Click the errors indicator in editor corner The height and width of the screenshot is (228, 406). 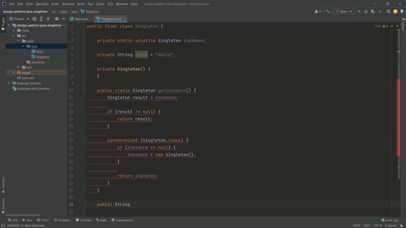[x=377, y=26]
